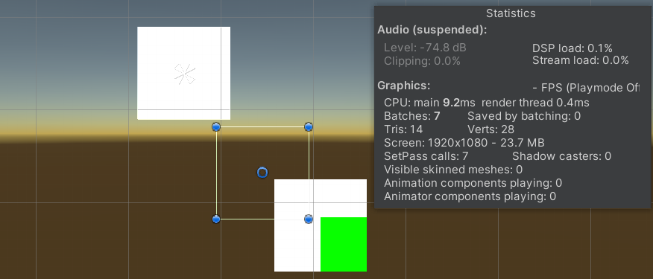Select the bottom-left rect handle of selection
653x279 pixels.
click(215, 219)
